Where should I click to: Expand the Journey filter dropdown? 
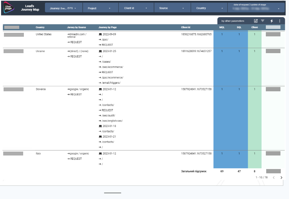point(63,8)
